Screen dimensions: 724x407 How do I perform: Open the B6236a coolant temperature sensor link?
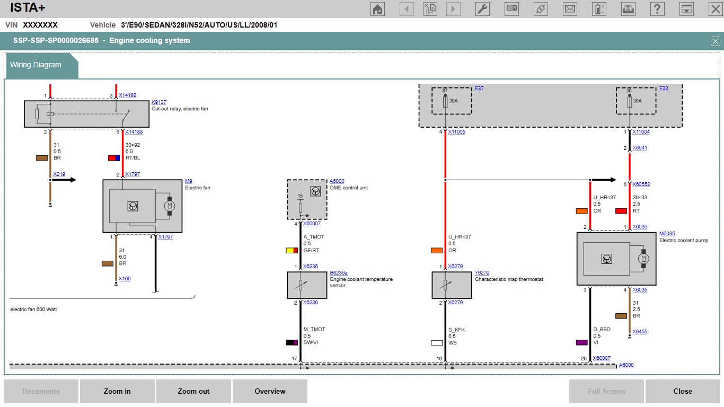(x=339, y=273)
